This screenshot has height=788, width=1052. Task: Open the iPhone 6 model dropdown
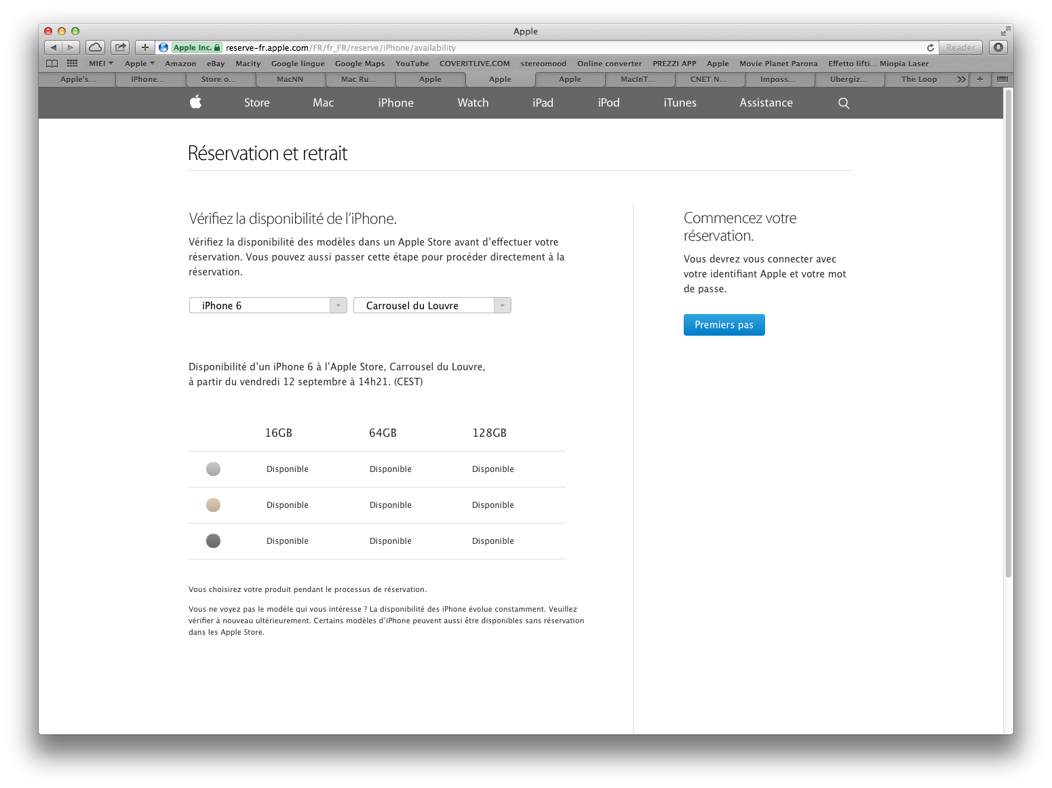(268, 305)
